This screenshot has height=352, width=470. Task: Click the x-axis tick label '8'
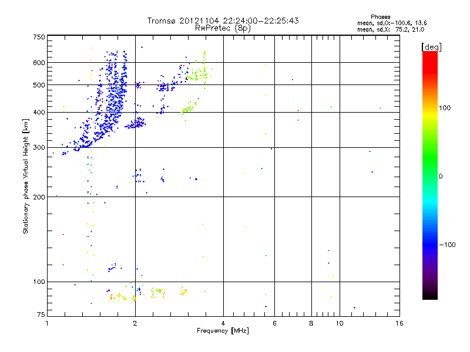click(x=311, y=323)
